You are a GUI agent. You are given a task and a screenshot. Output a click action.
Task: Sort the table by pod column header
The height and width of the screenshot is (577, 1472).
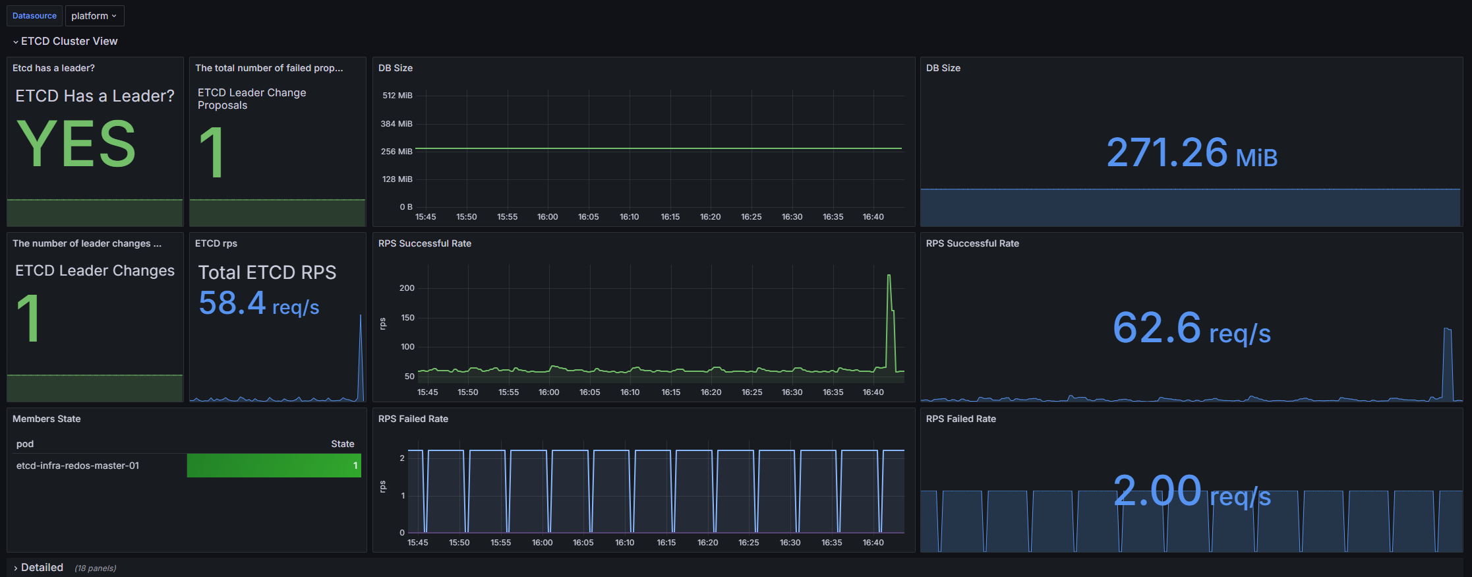coord(25,444)
